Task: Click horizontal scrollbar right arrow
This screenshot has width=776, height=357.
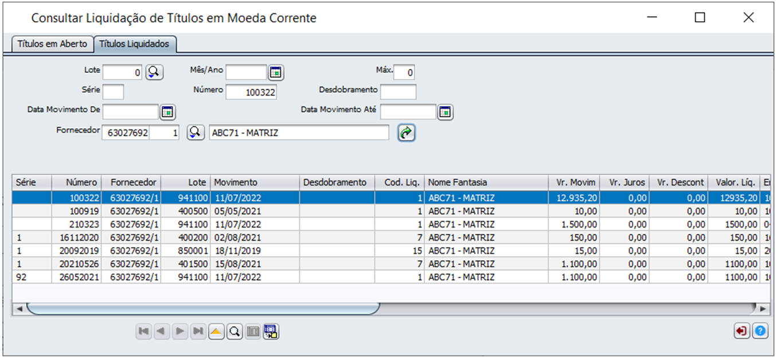Action: pos(763,309)
